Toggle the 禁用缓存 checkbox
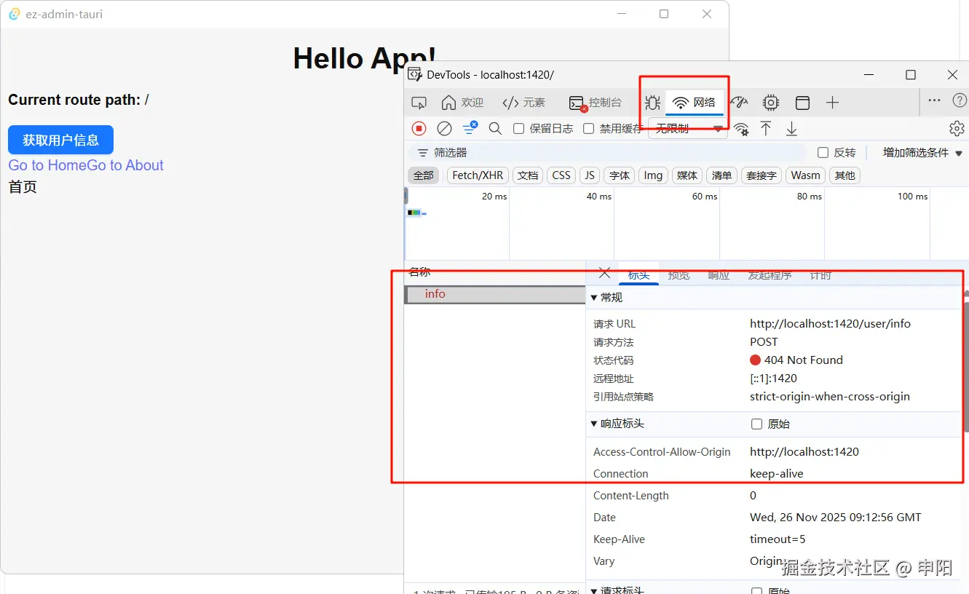The height and width of the screenshot is (594, 969). pyautogui.click(x=589, y=129)
